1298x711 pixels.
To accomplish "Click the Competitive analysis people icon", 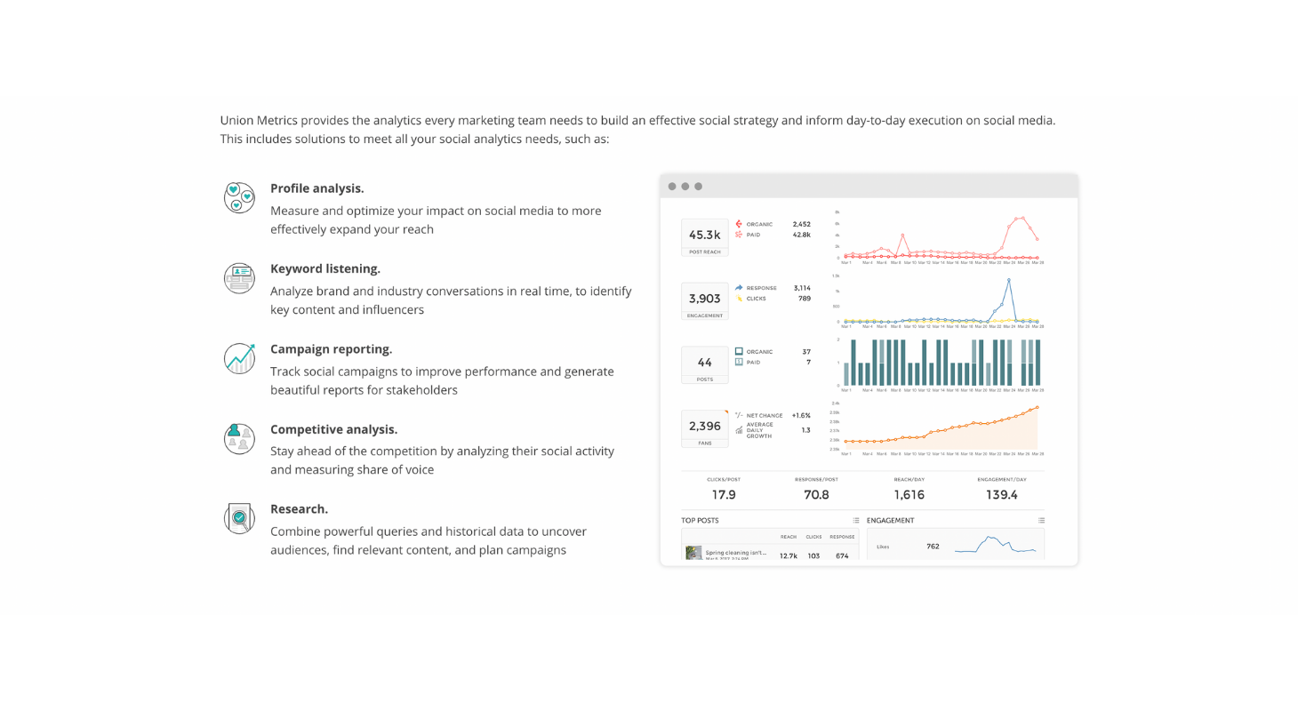I will click(239, 438).
